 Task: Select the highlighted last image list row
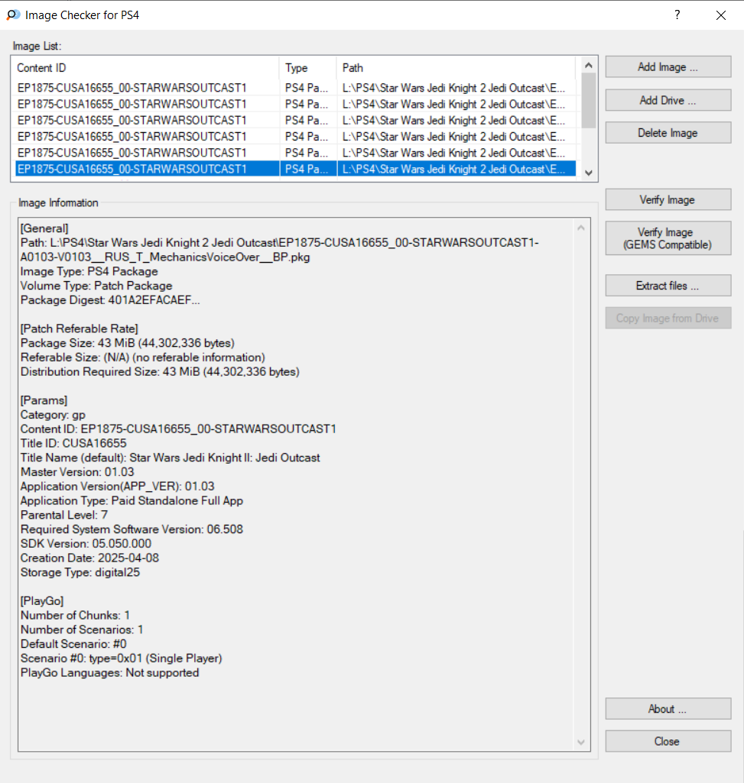145,169
